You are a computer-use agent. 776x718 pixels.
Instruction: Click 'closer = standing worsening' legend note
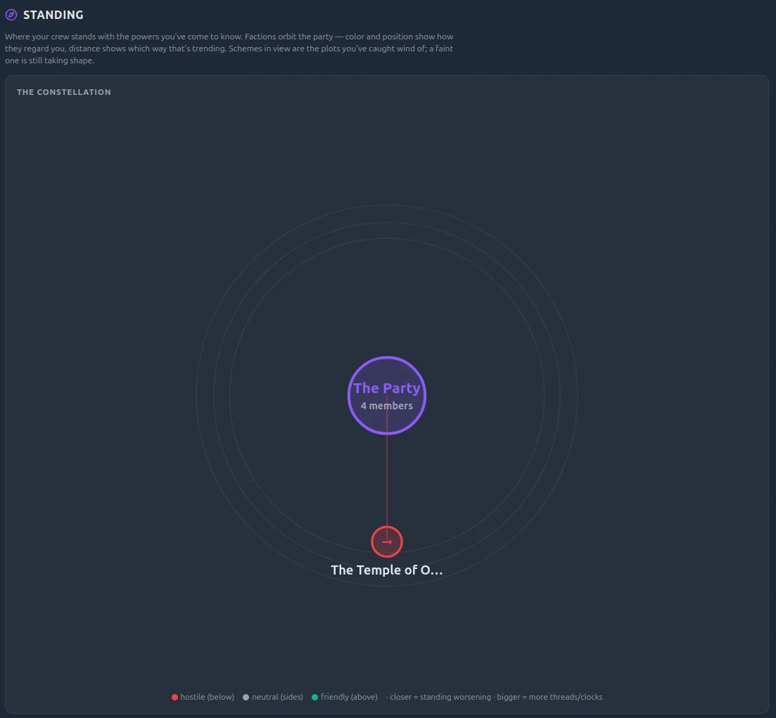point(440,697)
